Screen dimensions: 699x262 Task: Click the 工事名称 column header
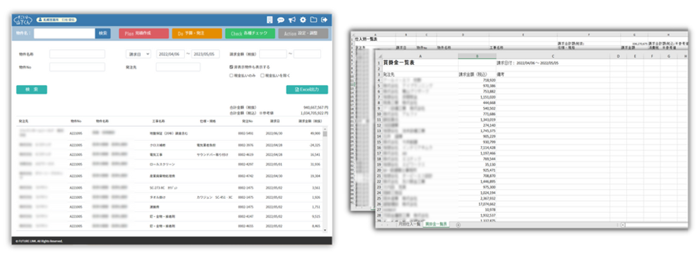(158, 121)
